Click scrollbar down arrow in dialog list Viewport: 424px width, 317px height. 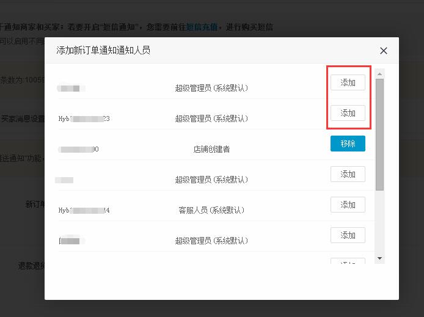coord(379,258)
